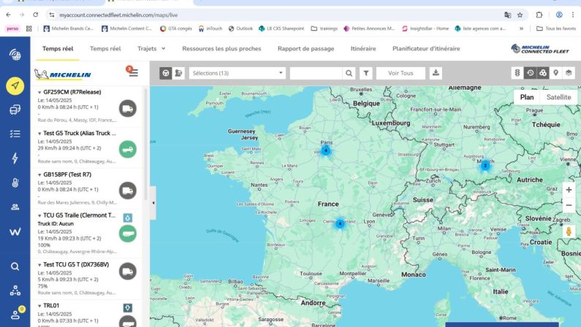
Task: Collapse the Test TCU G5 T (DX736BV) entry
Action: (x=39, y=265)
